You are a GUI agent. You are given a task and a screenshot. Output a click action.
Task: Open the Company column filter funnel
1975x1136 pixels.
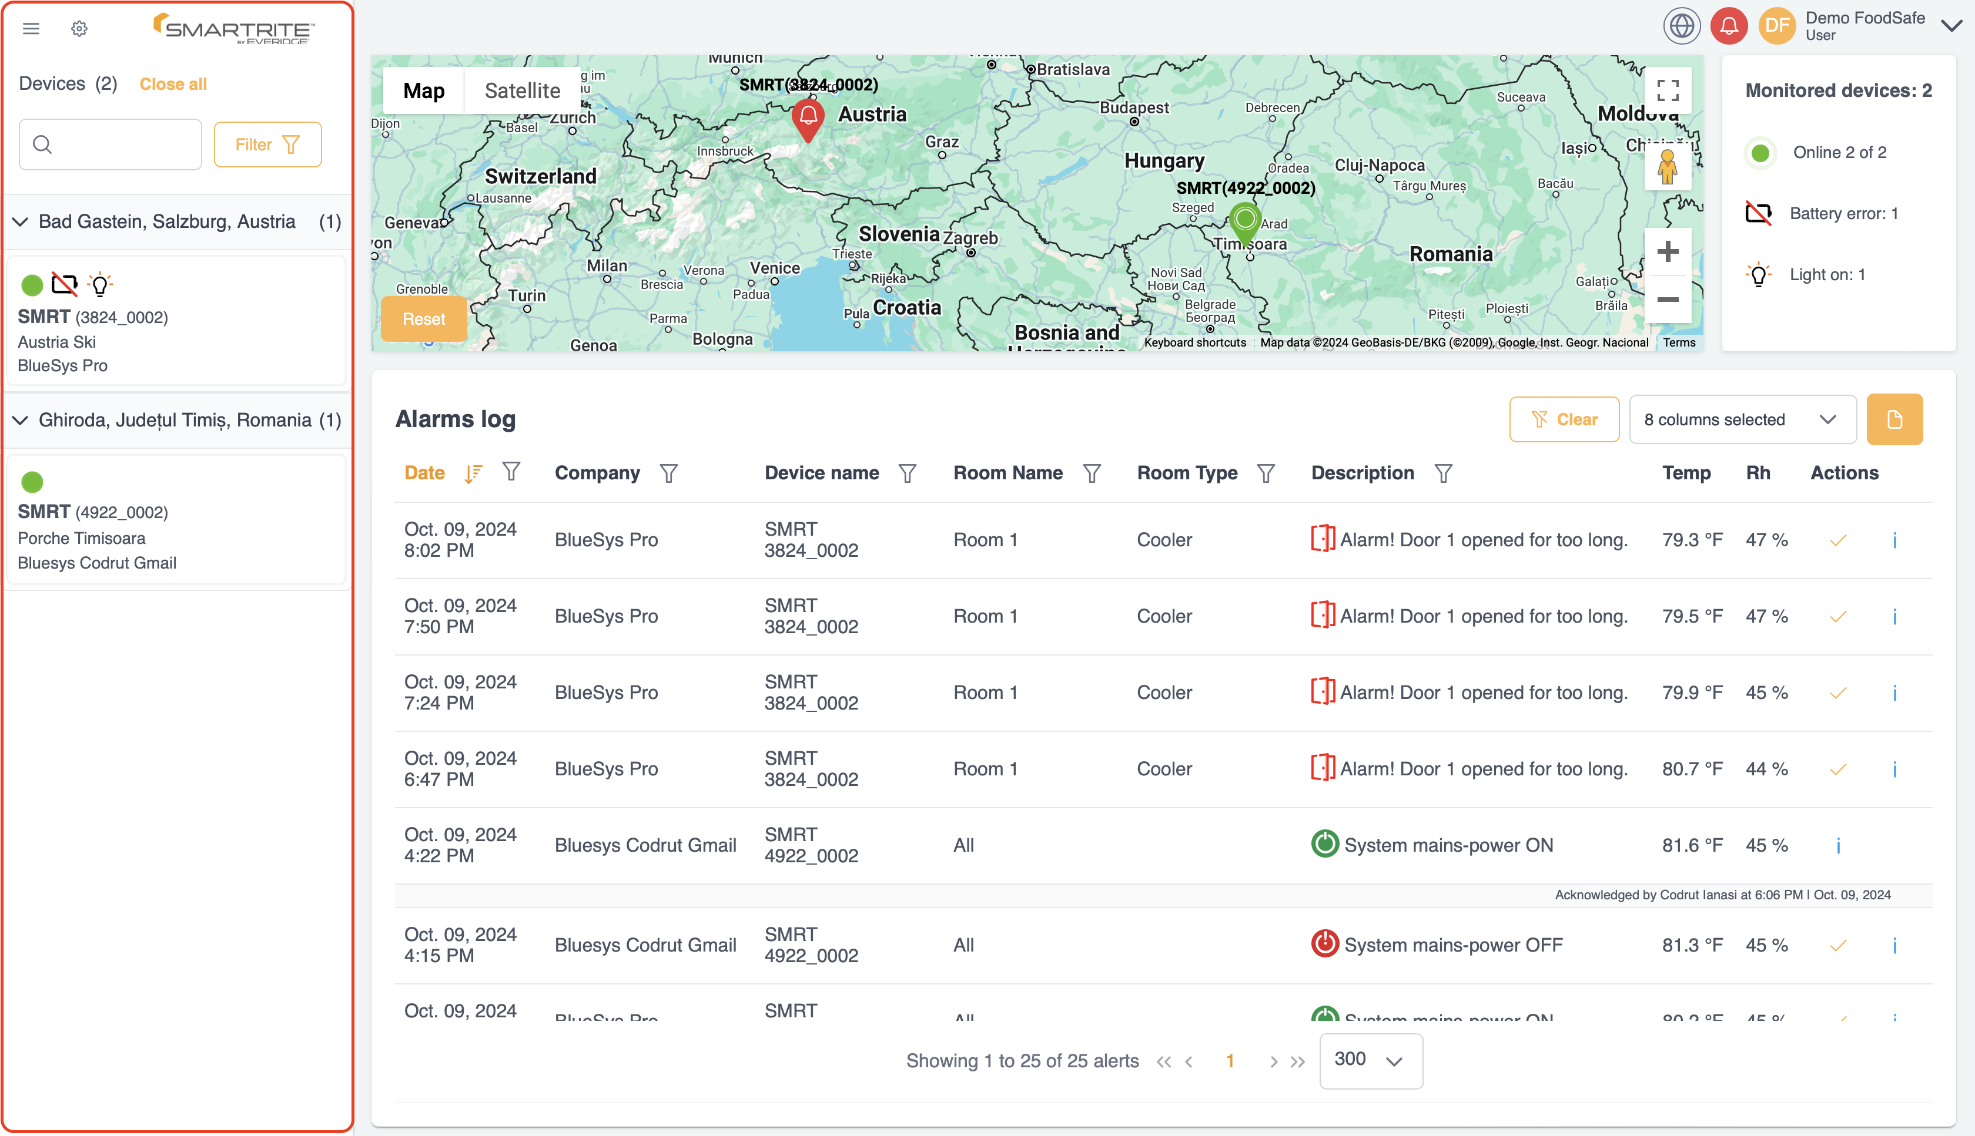[x=669, y=473]
